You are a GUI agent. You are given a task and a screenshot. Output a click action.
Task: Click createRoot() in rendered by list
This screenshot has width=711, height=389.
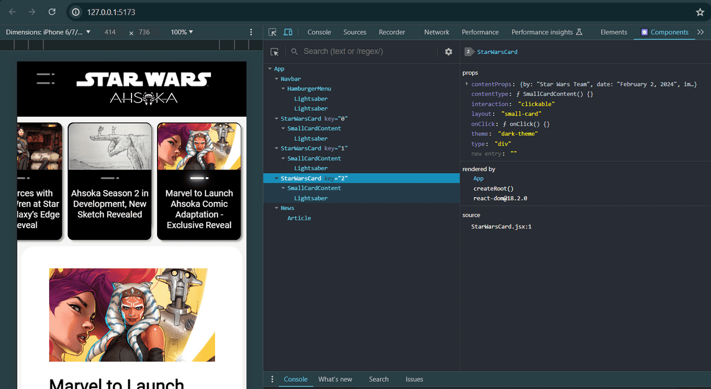494,188
